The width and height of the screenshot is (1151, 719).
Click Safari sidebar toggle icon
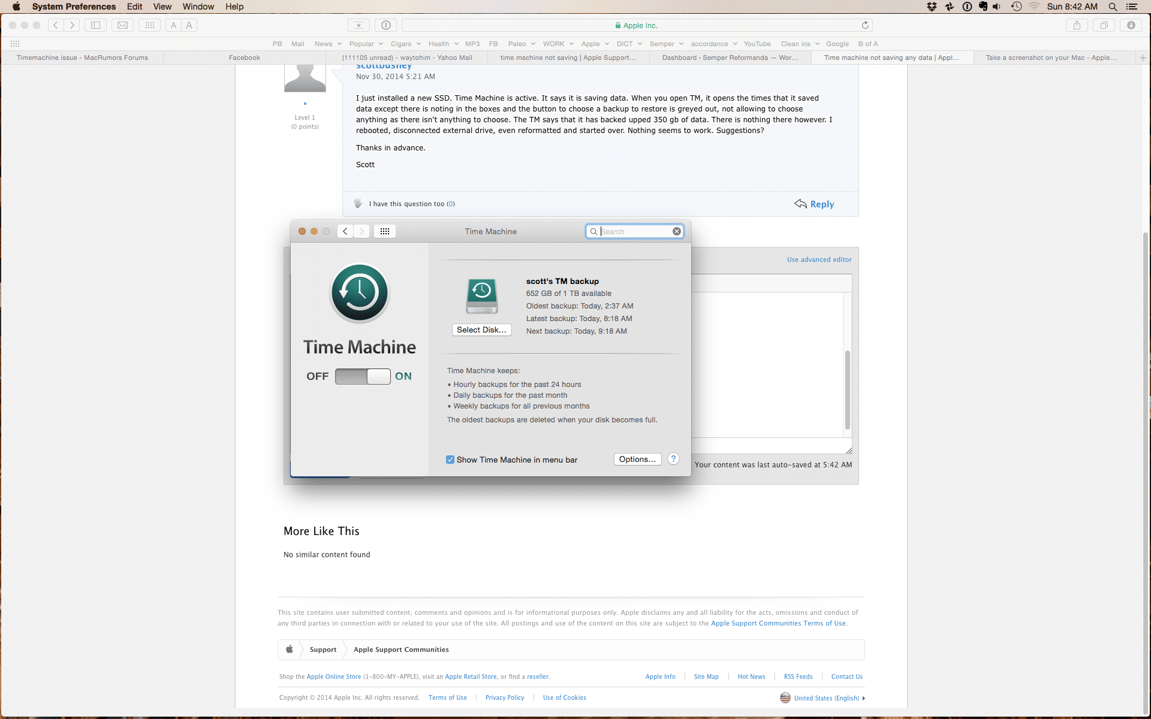click(95, 25)
